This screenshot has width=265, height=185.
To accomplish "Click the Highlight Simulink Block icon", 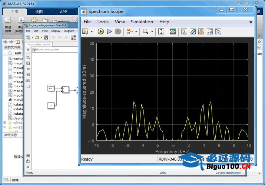I will 129,32.
